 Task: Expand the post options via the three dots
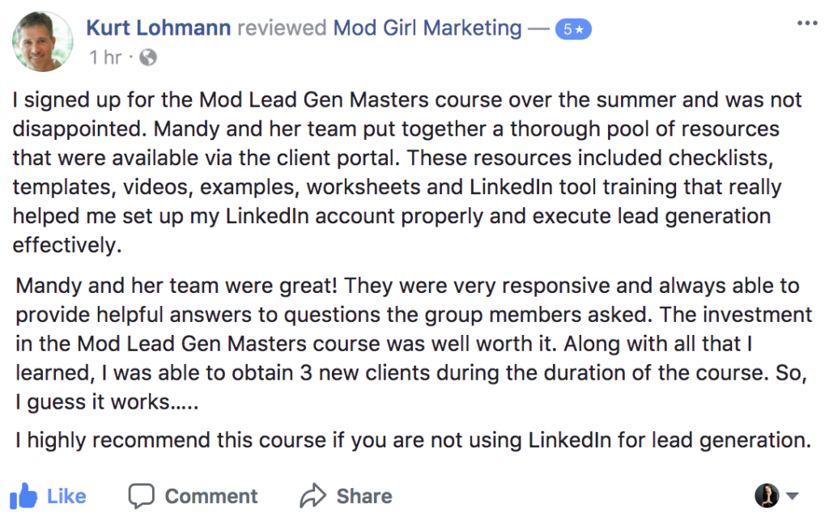(x=807, y=23)
